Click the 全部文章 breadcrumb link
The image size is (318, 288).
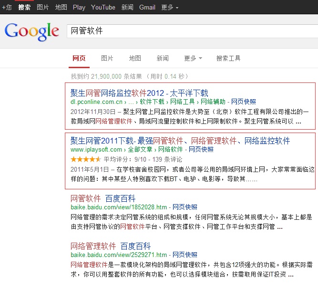coord(140,149)
